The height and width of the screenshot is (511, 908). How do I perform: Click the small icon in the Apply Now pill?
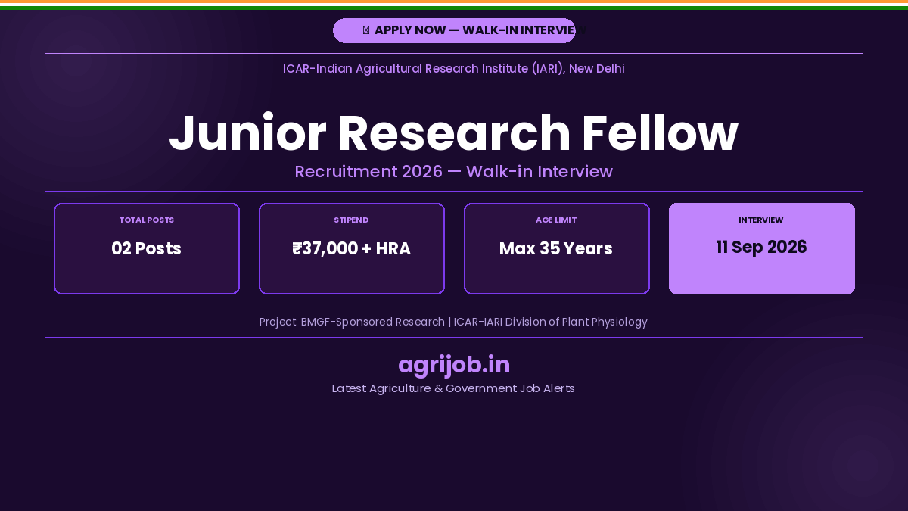tap(366, 30)
